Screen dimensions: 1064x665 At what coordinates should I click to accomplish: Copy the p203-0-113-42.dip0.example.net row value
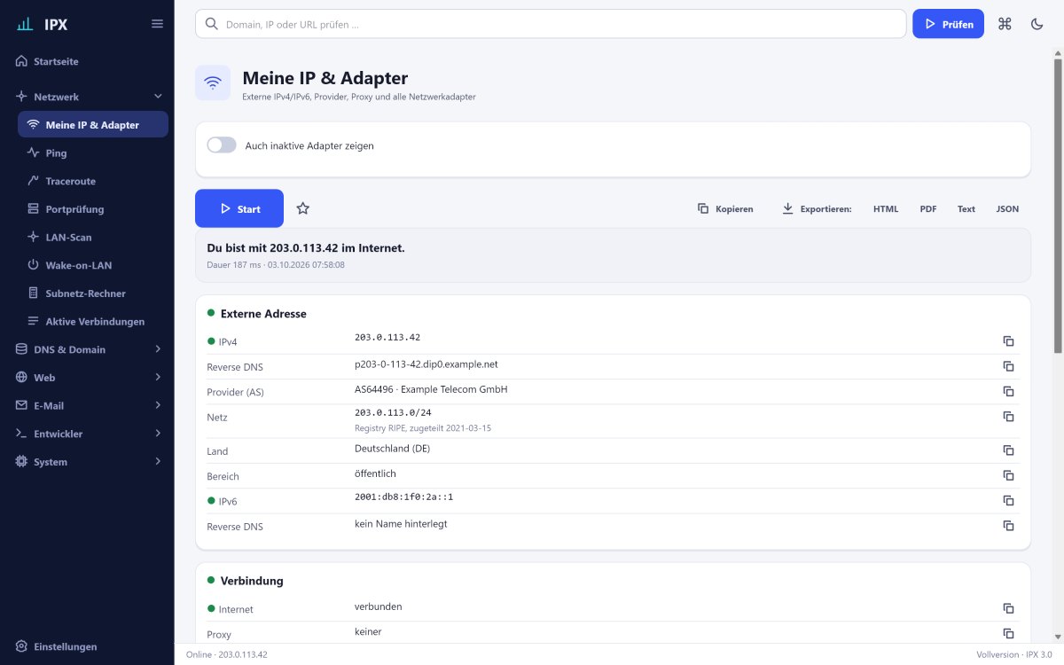click(x=1008, y=366)
